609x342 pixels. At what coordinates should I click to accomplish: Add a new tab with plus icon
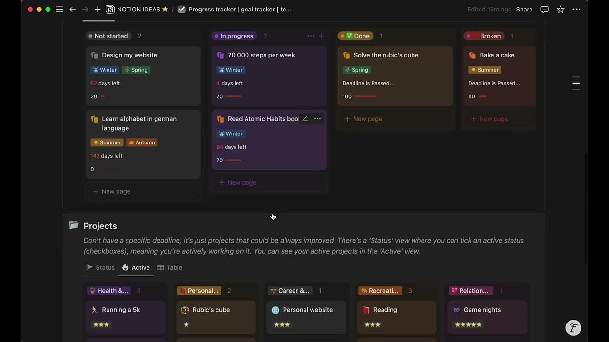tap(98, 9)
